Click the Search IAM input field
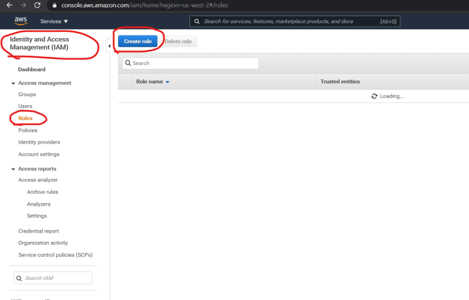 click(x=53, y=278)
